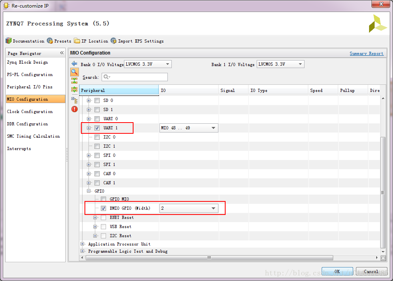
Task: Click Import XPS Settings
Action: 137,41
